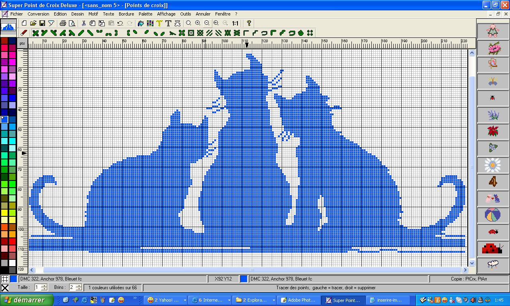Click the Save diskette icon
This screenshot has height=306, width=510.
click(43, 23)
